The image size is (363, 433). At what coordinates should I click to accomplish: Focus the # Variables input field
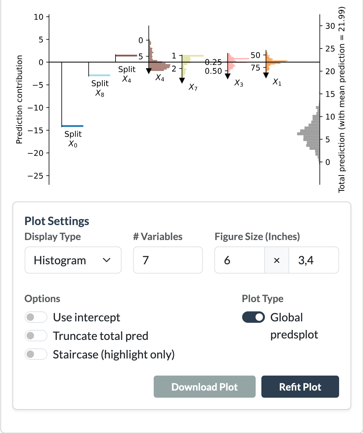pyautogui.click(x=168, y=260)
